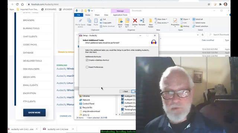Click Edit in the Open group
The height and width of the screenshot is (133, 238).
(183, 23)
